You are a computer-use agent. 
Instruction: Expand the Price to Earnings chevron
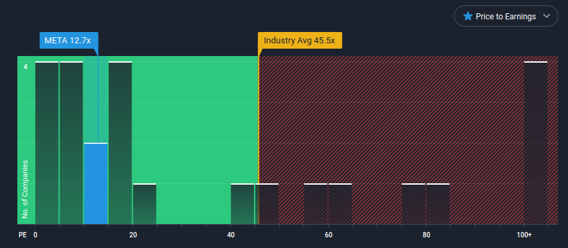[x=547, y=16]
